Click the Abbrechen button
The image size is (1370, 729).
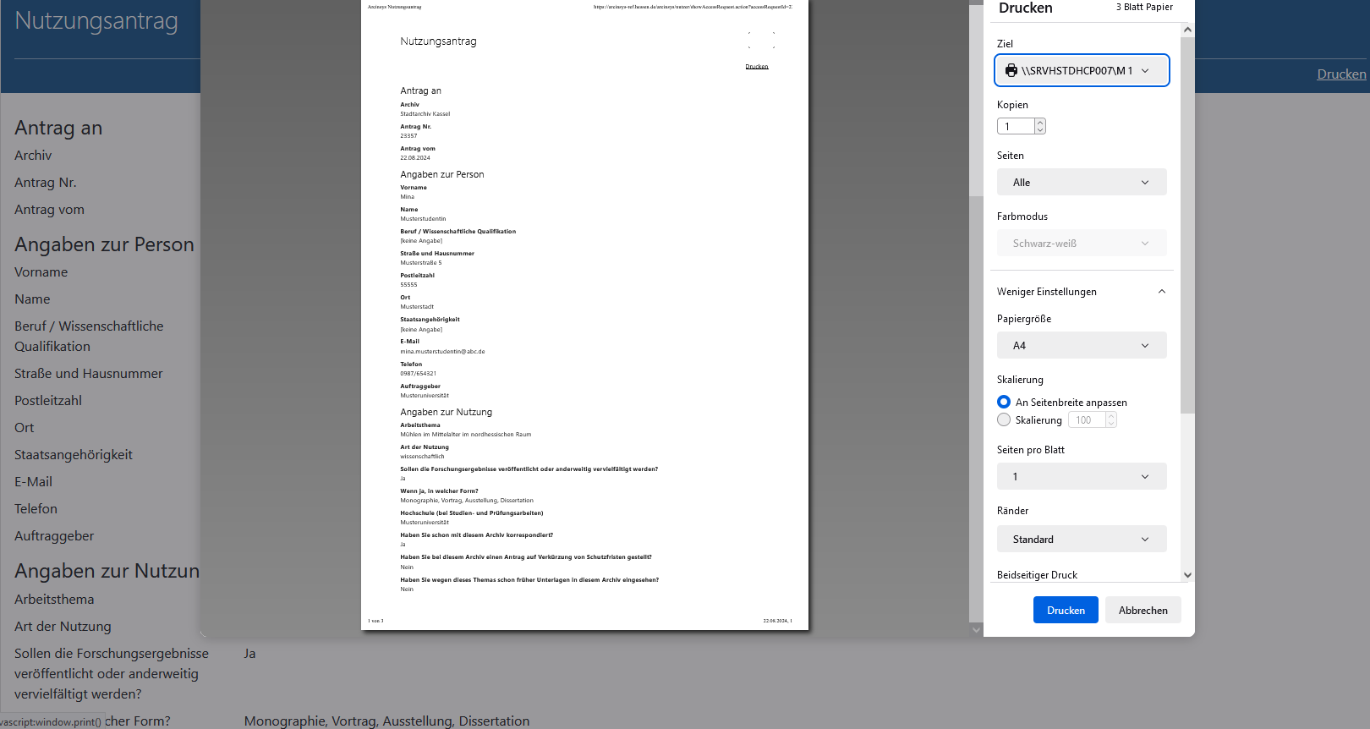[x=1143, y=610]
